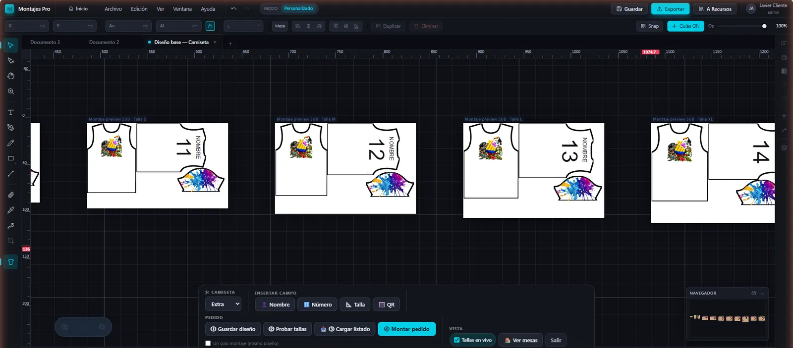Open A Recursos library
This screenshot has width=793, height=348.
715,9
